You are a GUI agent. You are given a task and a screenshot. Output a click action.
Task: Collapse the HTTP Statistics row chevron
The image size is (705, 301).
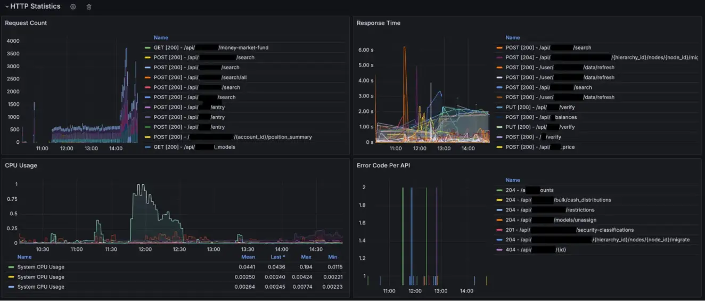(7, 6)
